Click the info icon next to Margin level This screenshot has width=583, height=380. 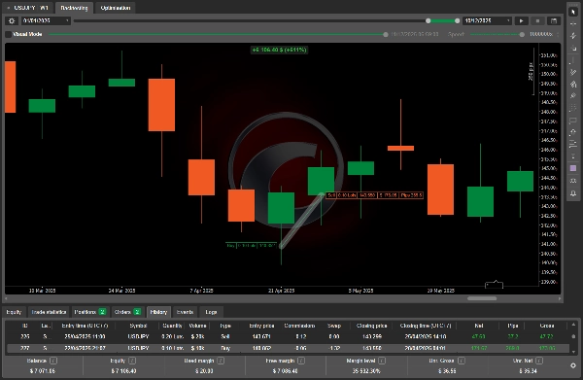tap(382, 361)
